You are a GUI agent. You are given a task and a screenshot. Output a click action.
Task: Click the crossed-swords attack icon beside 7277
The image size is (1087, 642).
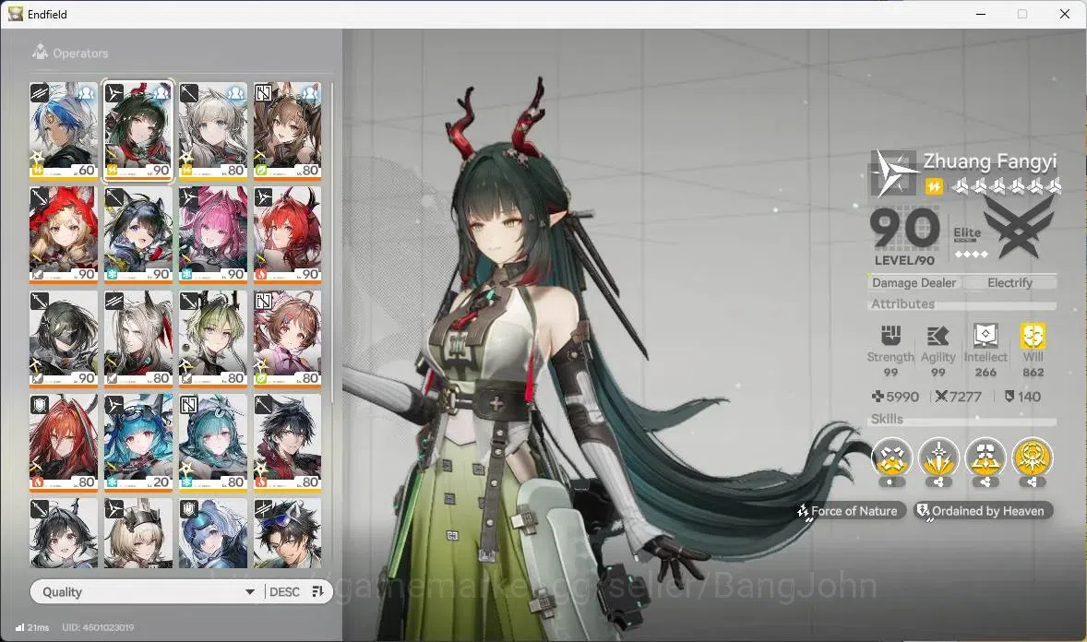(x=940, y=396)
